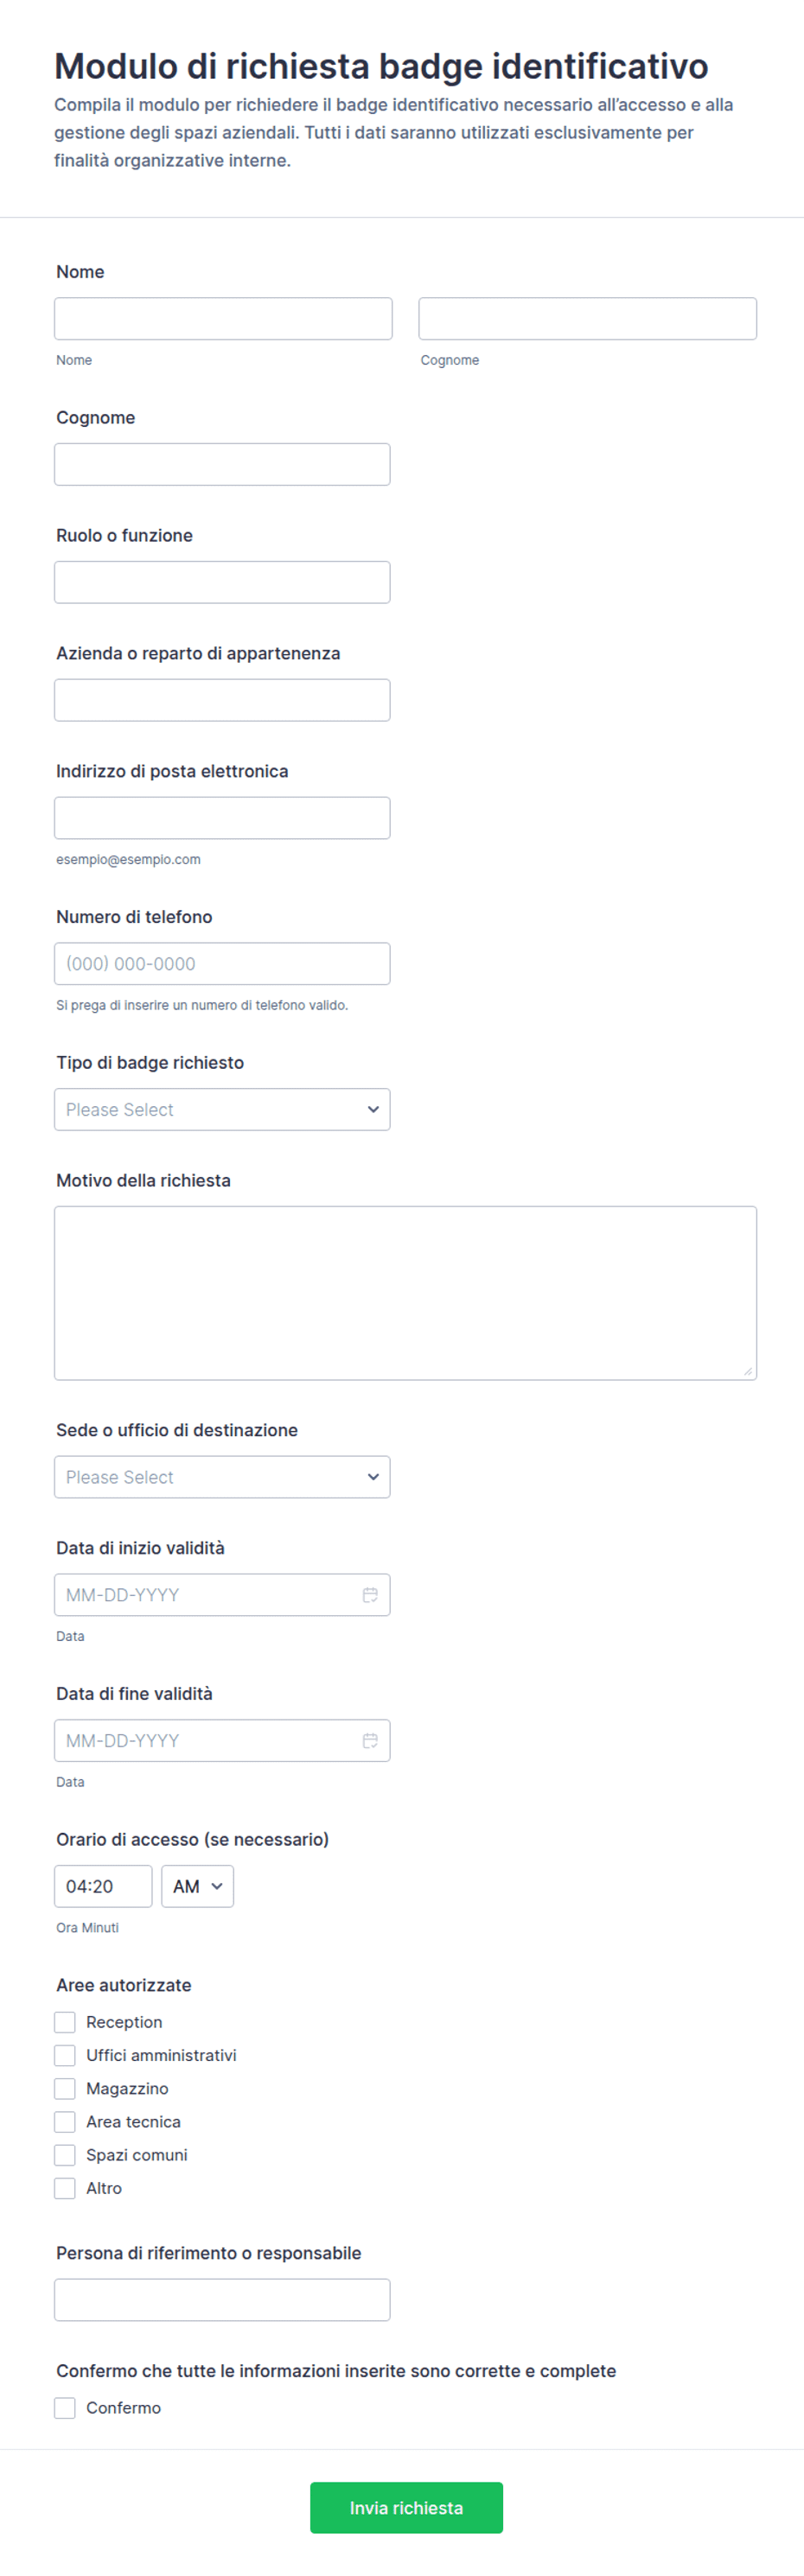Tick the Reception checkbox
Image resolution: width=804 pixels, height=2576 pixels.
tap(65, 2022)
